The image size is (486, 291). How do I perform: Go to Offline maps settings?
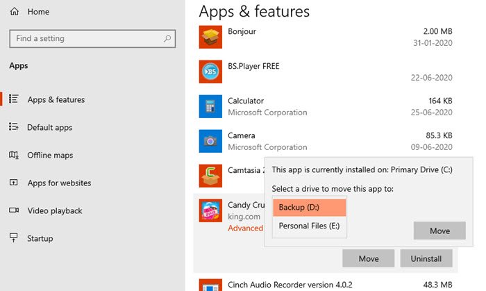pos(49,155)
